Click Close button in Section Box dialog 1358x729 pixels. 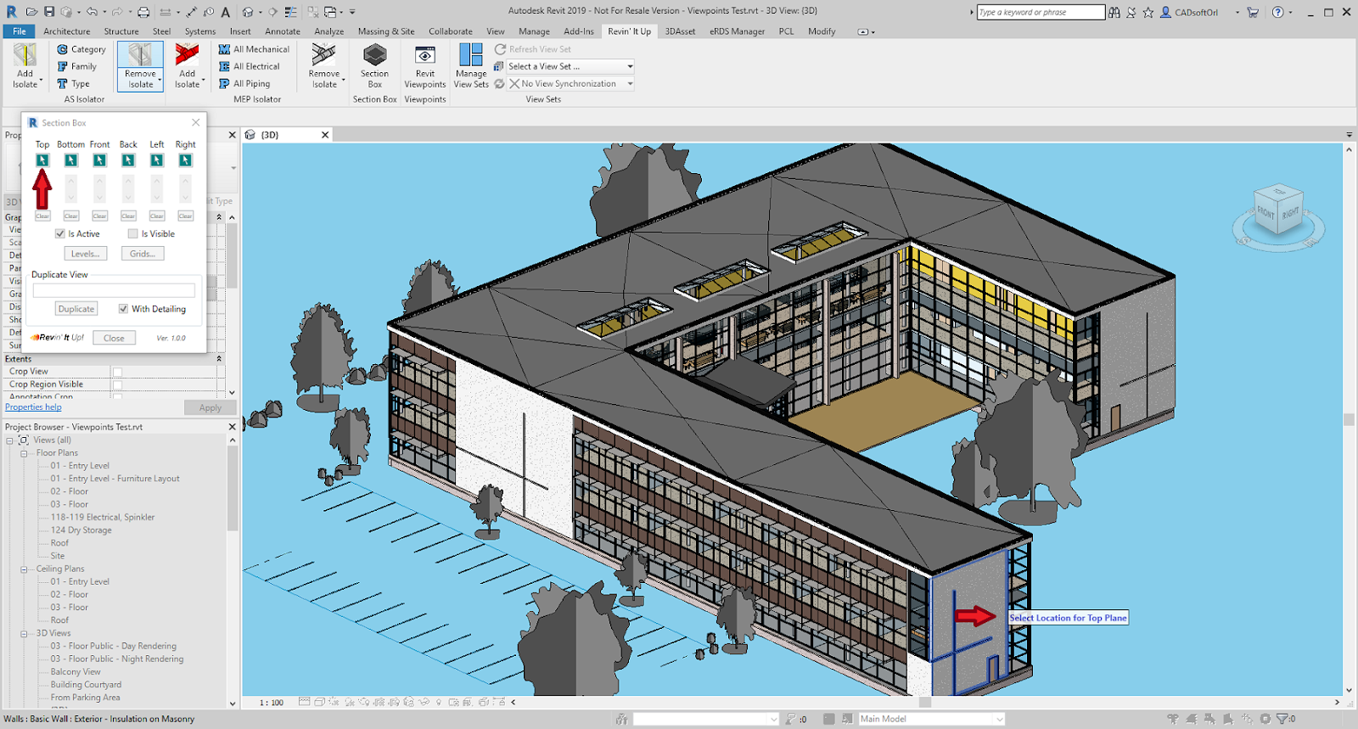[114, 338]
